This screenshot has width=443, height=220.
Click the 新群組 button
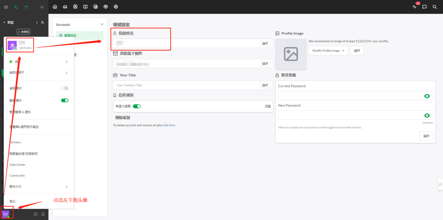(x=23, y=32)
